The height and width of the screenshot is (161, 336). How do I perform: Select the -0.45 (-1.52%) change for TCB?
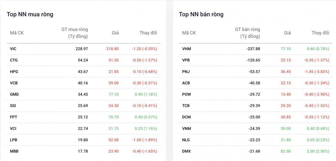(x=317, y=106)
